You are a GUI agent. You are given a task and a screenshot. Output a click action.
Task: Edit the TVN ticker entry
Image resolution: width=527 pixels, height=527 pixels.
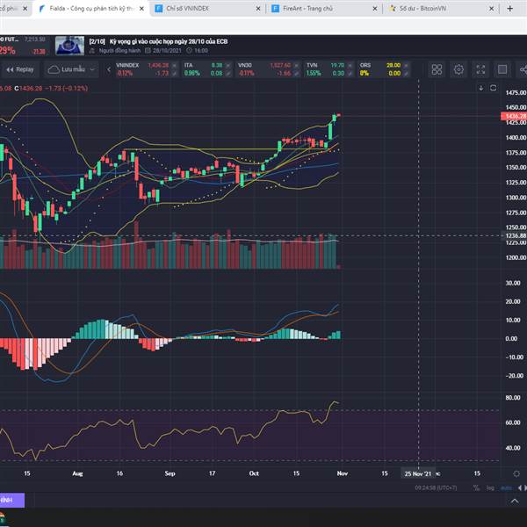coord(350,73)
